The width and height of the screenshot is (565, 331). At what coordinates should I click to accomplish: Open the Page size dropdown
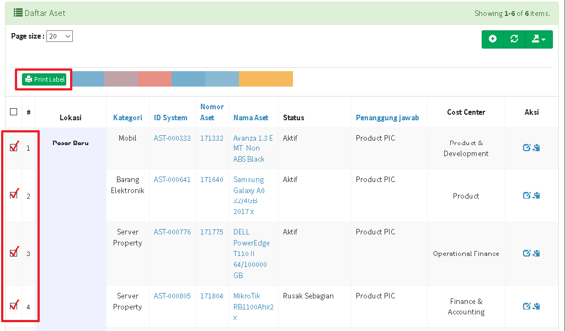60,36
